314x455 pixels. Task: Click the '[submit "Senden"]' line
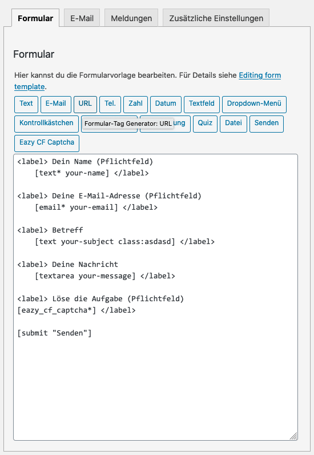54,333
